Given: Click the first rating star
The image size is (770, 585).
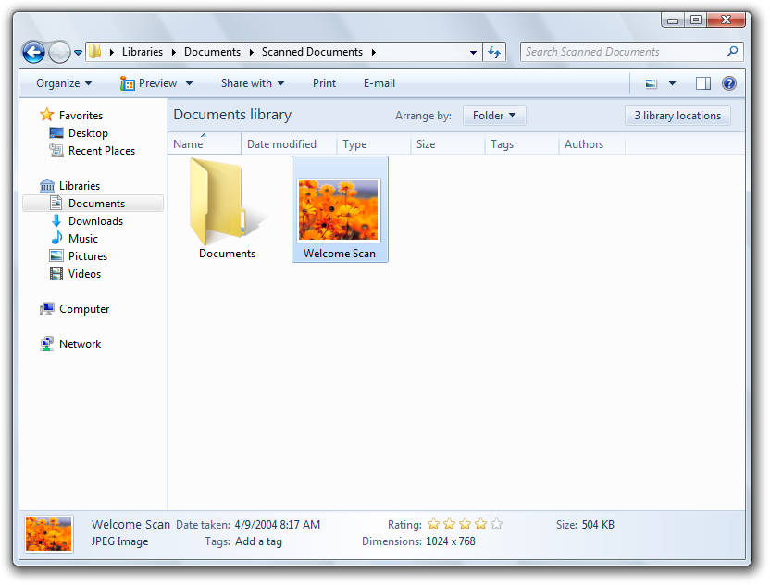Looking at the screenshot, I should 433,524.
